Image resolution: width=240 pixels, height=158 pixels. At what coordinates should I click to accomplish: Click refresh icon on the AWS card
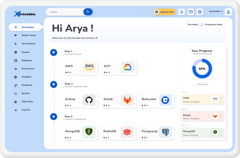coord(70,73)
